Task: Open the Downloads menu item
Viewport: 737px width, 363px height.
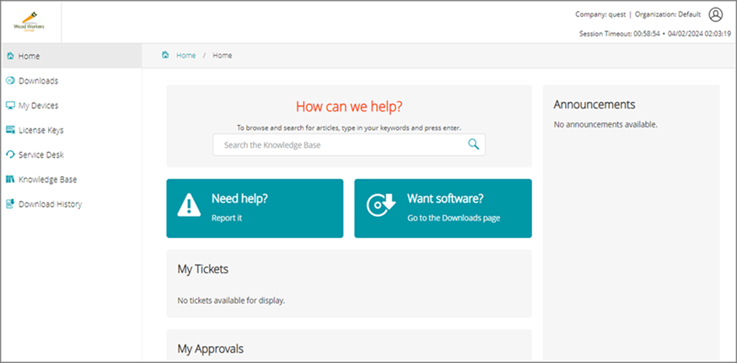Action: tap(38, 81)
